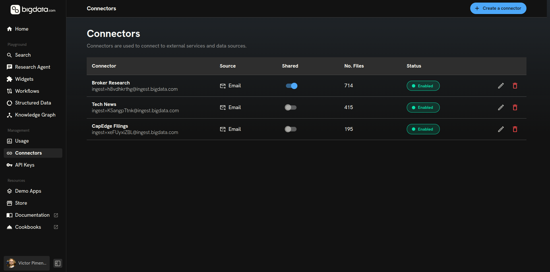Open the Documentation link
This screenshot has height=272, width=550.
click(x=33, y=215)
